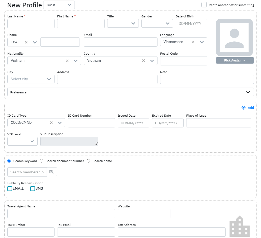The height and width of the screenshot is (238, 261).
Task: Add another ID card entry
Action: click(248, 108)
